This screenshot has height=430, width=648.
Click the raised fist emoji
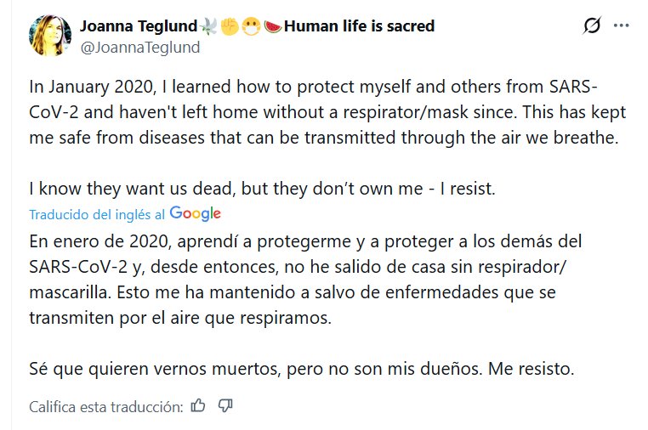[x=227, y=25]
